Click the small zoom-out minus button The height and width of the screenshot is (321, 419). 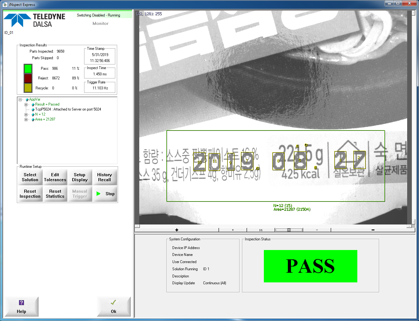click(x=317, y=230)
